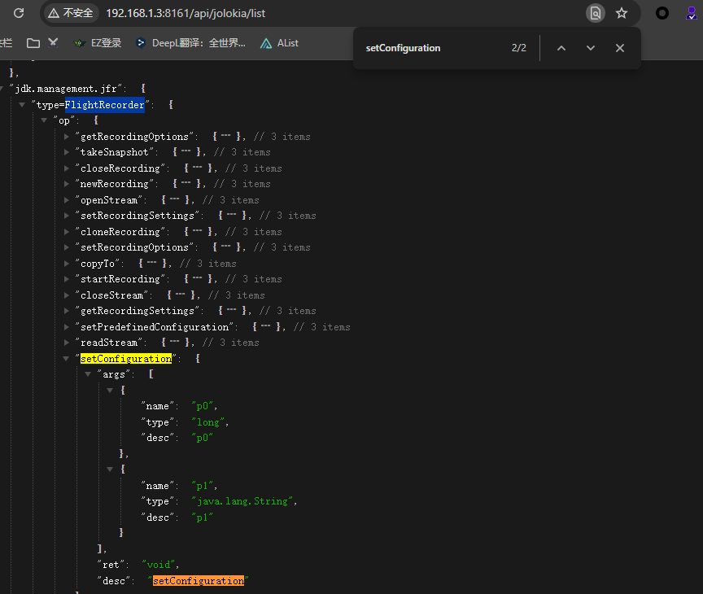The width and height of the screenshot is (703, 594).
Task: Go to next find match
Action: pos(591,48)
